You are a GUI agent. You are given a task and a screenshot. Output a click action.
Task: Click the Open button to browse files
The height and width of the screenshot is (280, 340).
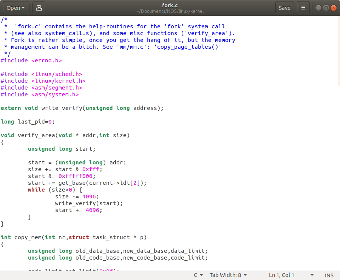(x=13, y=8)
